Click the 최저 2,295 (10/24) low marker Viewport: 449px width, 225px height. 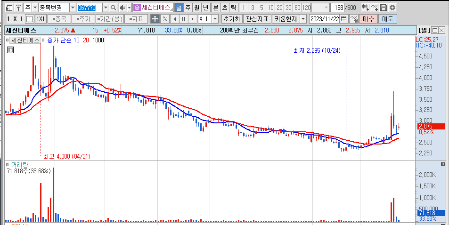click(x=317, y=51)
